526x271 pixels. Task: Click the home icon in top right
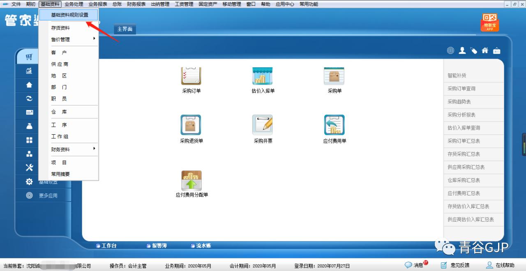click(485, 51)
